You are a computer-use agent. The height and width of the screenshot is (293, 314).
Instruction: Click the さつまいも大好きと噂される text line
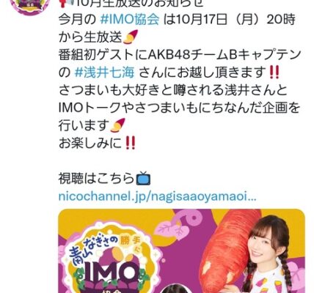coord(172,90)
